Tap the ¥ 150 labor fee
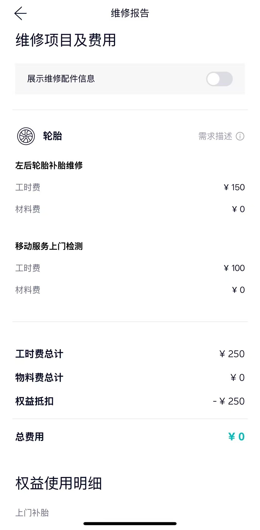 [234, 187]
